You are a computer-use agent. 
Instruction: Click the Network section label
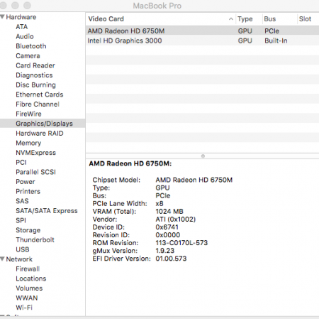coord(19,259)
